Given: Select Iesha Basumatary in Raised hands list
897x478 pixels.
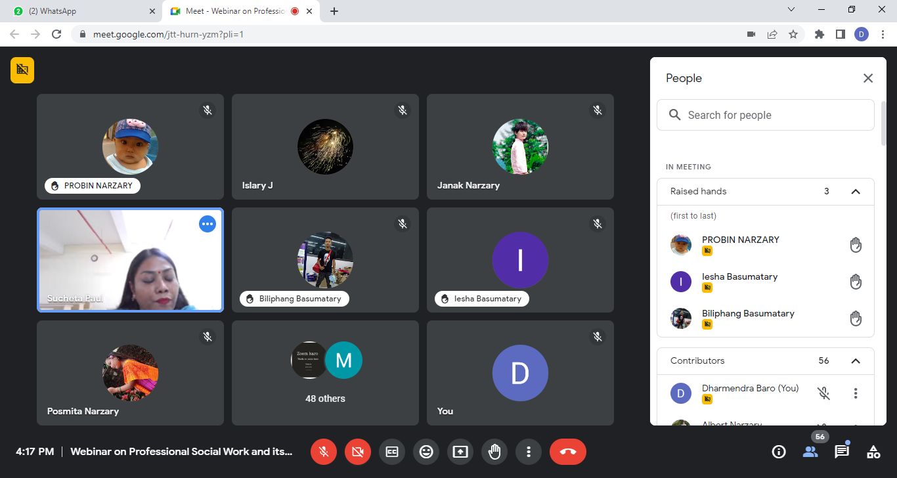Looking at the screenshot, I should click(x=765, y=282).
